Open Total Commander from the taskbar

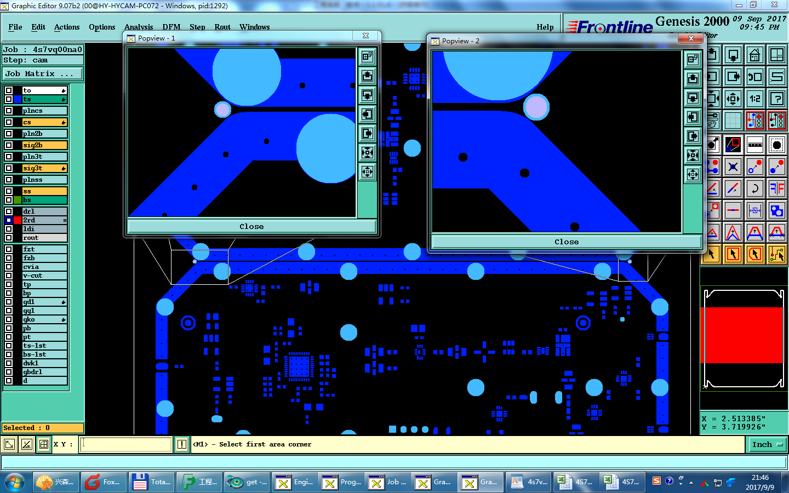coord(151,482)
